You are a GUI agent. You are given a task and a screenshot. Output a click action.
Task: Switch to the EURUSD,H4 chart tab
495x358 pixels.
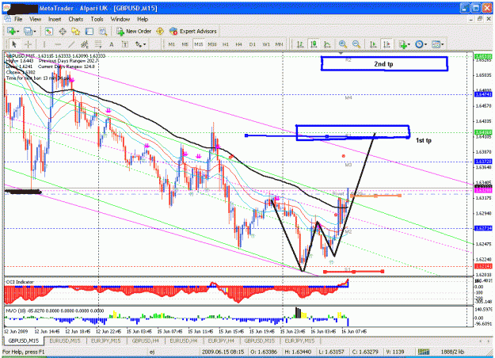click(184, 341)
